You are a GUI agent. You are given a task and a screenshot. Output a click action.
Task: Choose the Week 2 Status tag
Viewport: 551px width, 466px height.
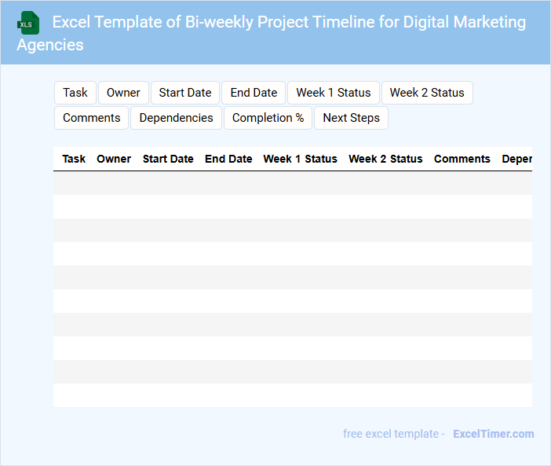(x=427, y=93)
